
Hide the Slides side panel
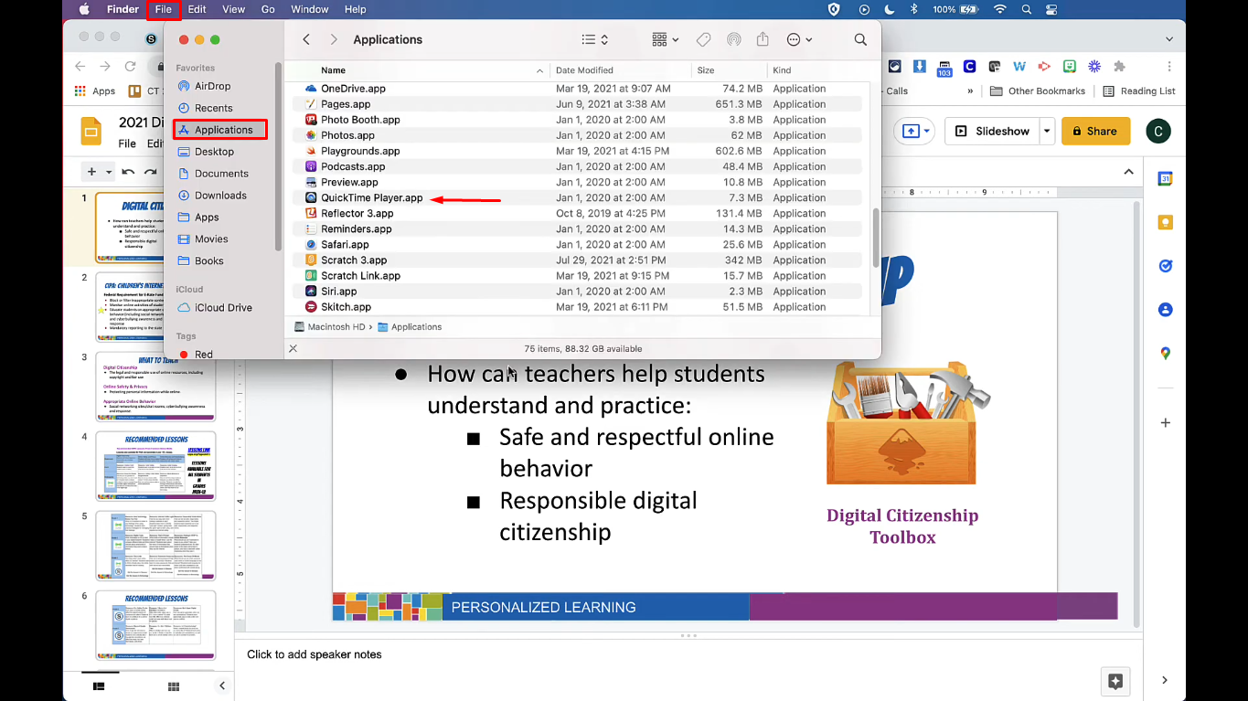(x=1165, y=680)
